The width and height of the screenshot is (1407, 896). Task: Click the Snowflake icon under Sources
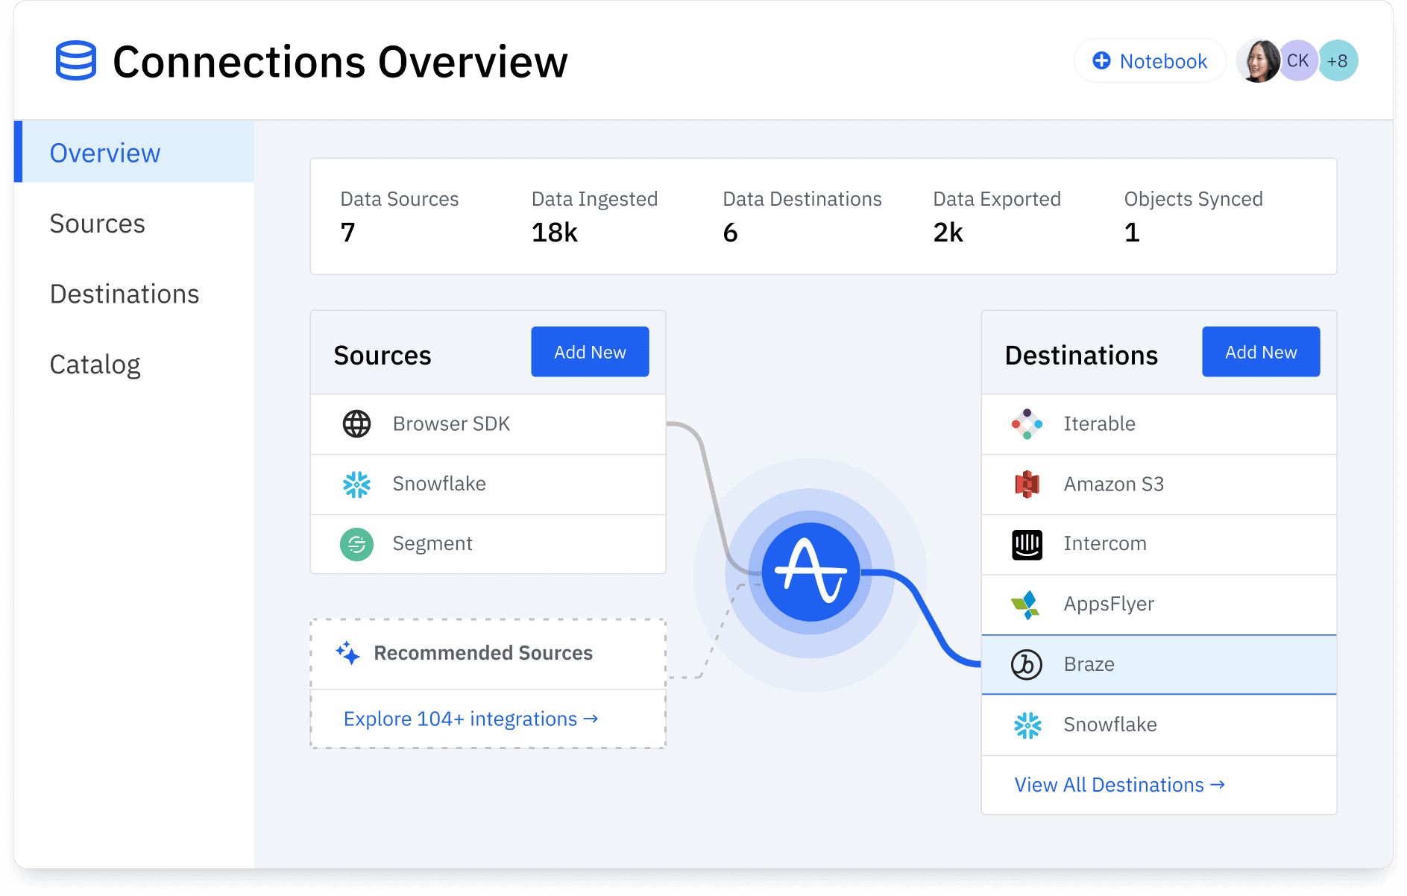pyautogui.click(x=356, y=484)
